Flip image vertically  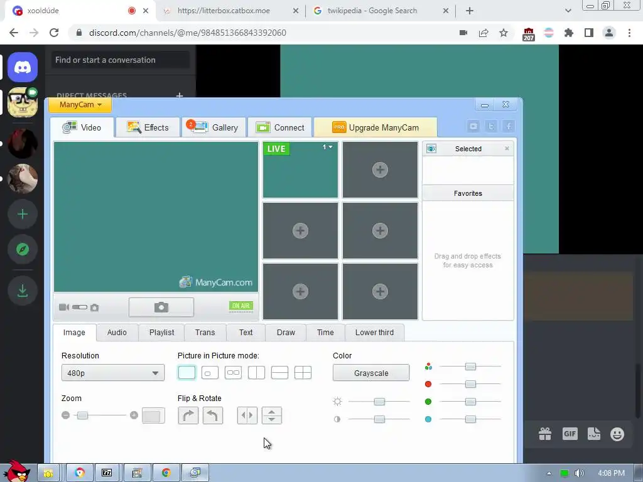(x=271, y=415)
